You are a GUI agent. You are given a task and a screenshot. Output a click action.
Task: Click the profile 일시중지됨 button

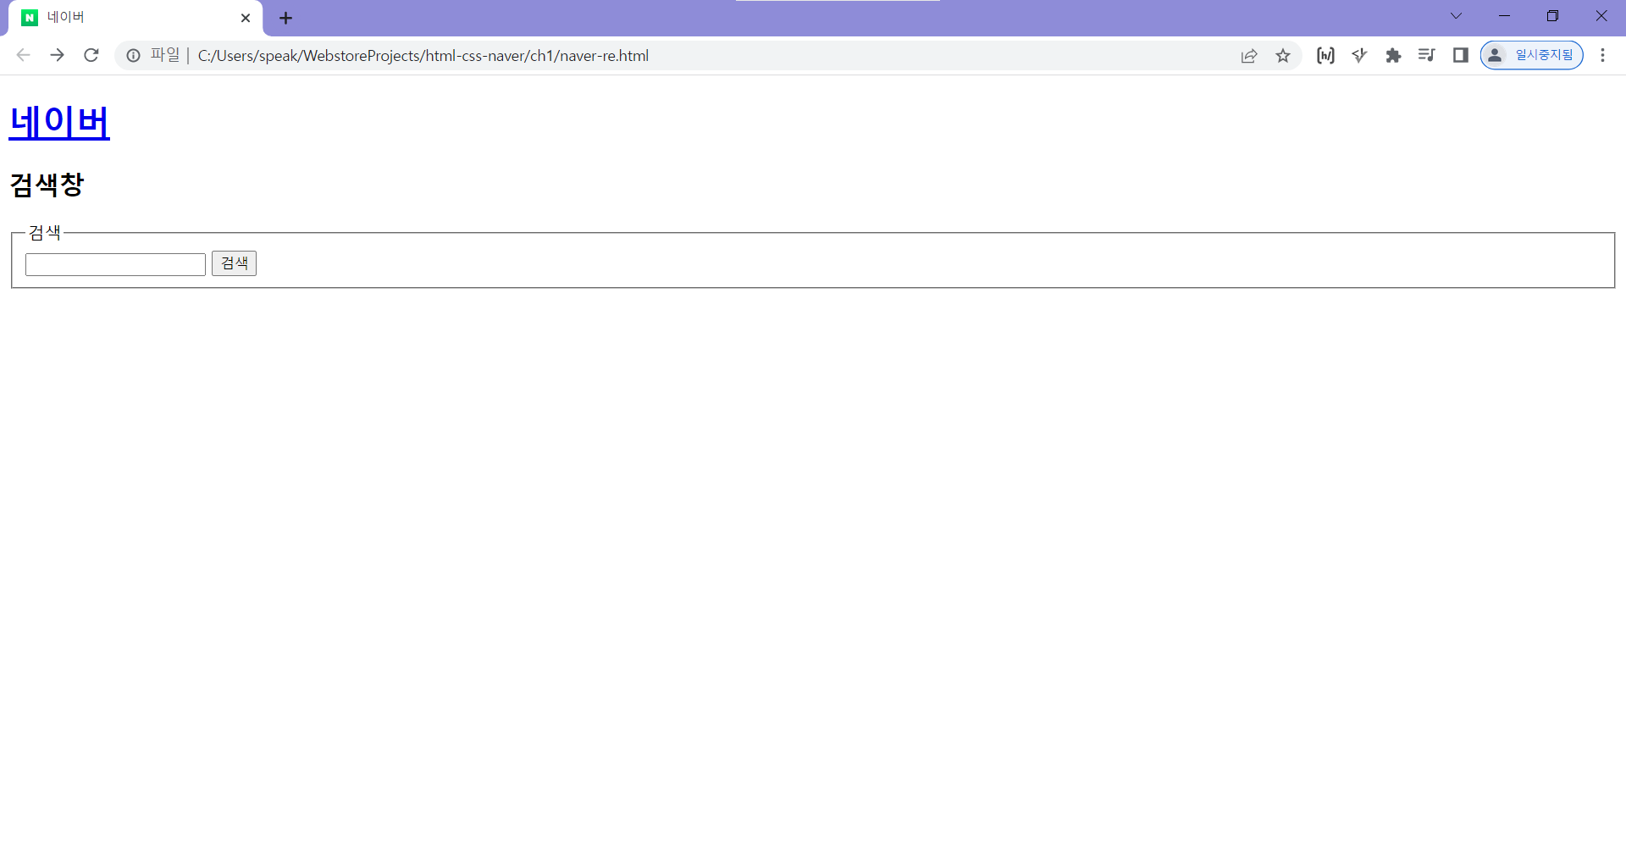pos(1531,55)
